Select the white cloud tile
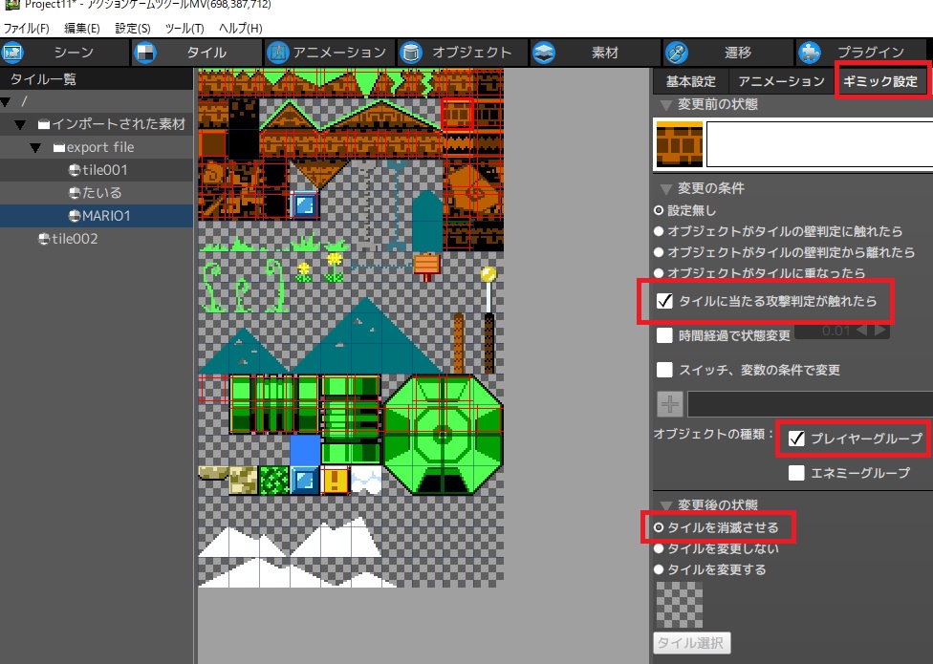The image size is (933, 664). (366, 481)
